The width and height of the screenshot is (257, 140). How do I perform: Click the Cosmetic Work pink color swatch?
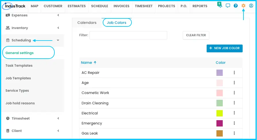220,93
